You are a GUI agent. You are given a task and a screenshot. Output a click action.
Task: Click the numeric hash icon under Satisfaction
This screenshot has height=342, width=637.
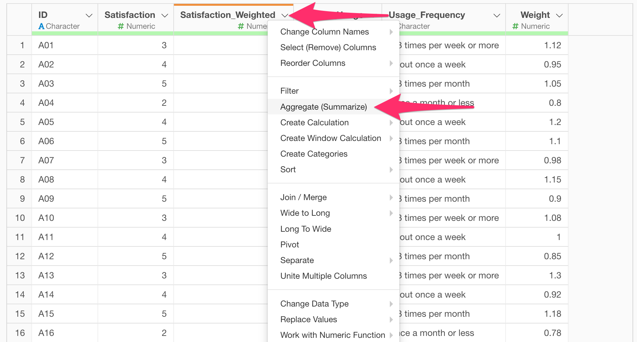pyautogui.click(x=121, y=26)
